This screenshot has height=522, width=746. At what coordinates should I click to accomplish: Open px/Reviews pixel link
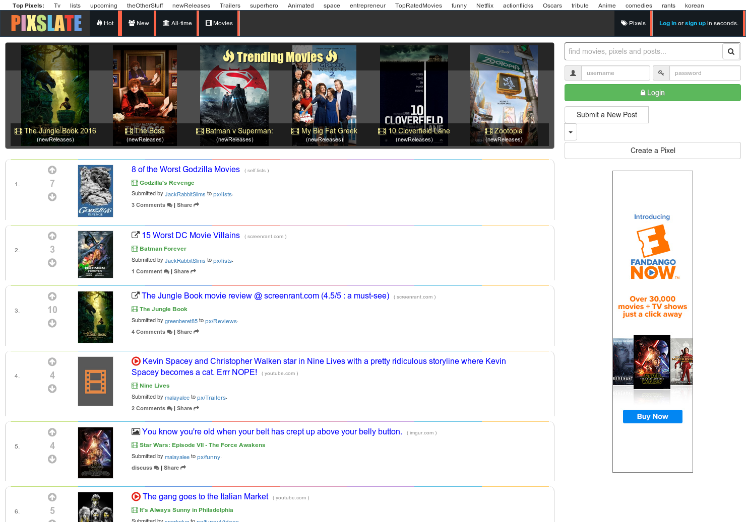coord(221,321)
